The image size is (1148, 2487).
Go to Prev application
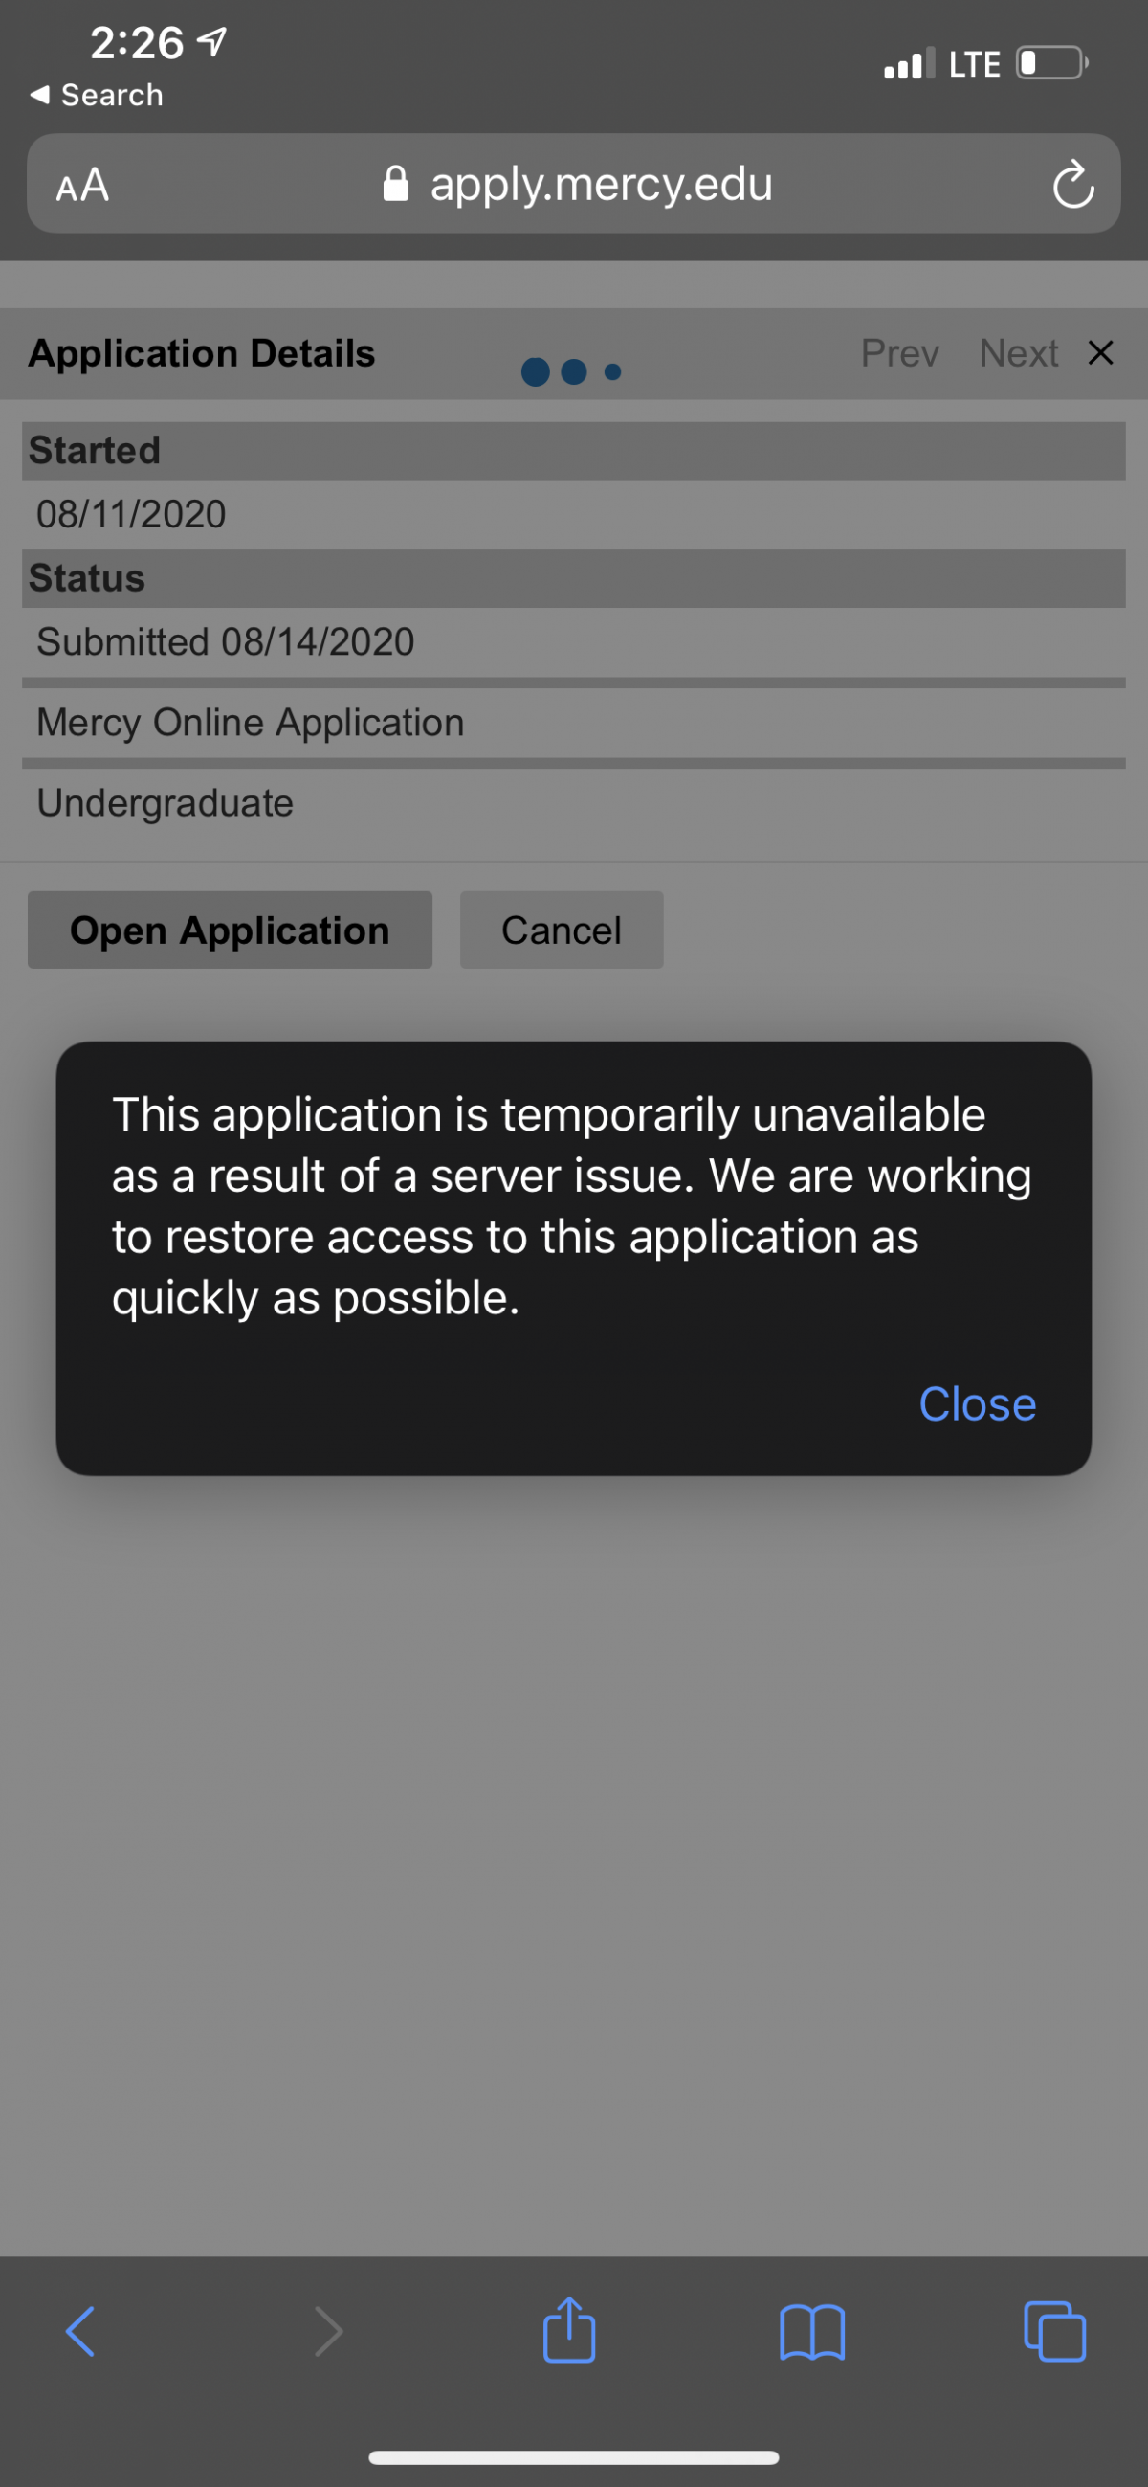click(899, 353)
